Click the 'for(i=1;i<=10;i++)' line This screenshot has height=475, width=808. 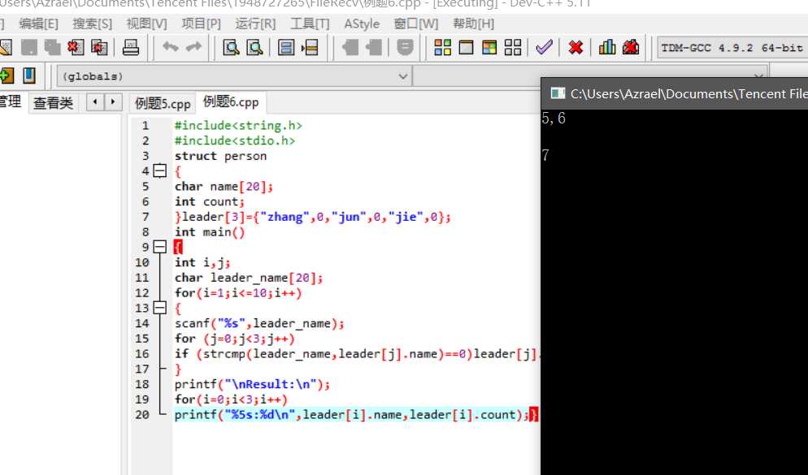pyautogui.click(x=238, y=293)
